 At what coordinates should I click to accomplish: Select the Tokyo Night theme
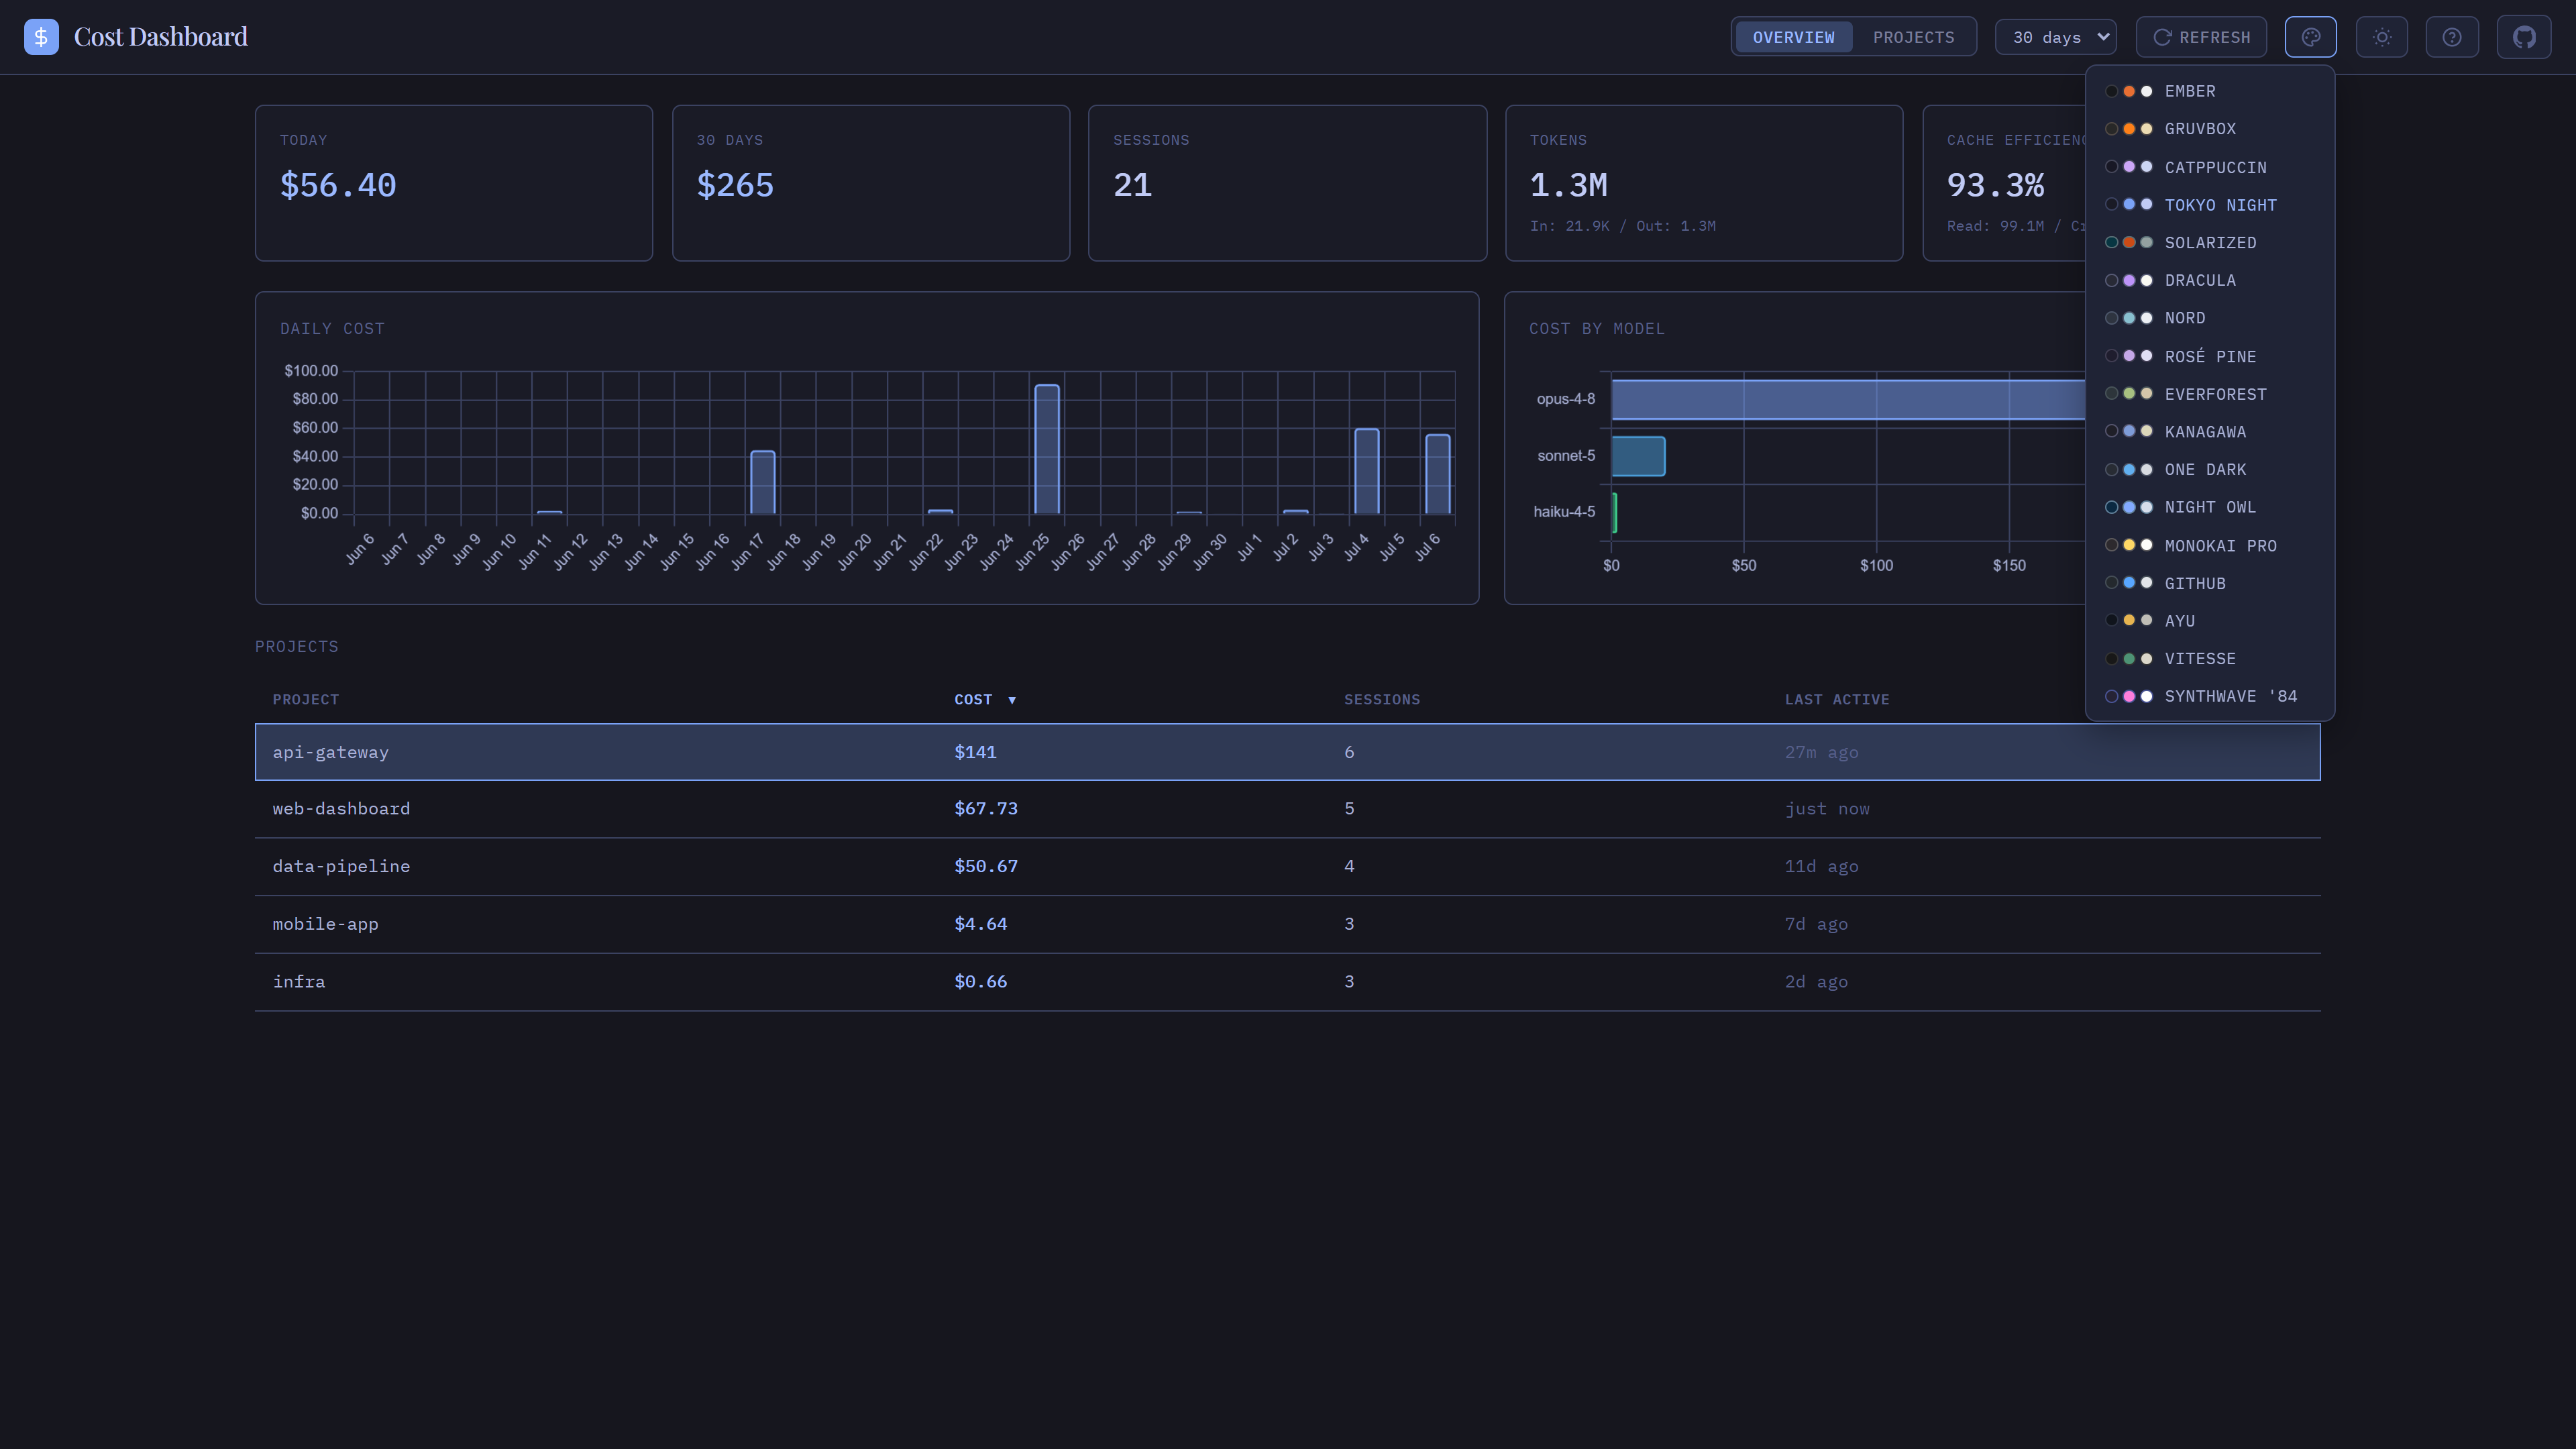pos(2210,205)
